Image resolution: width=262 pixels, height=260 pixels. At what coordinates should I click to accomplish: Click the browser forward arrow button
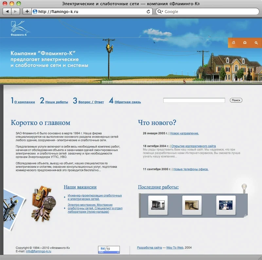[x=15, y=11]
